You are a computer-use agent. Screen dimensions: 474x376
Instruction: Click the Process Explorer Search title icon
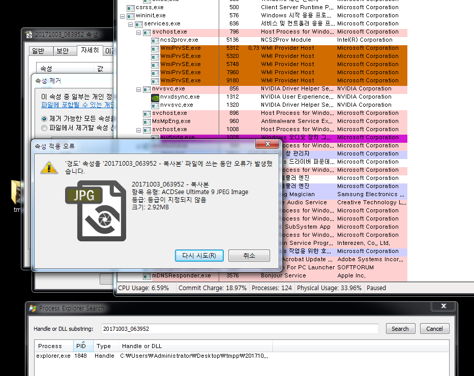click(33, 308)
